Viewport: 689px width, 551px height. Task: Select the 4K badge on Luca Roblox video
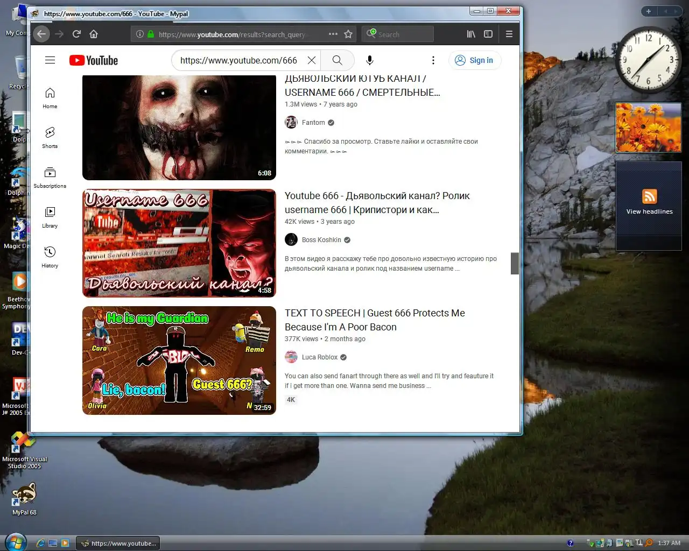coord(291,400)
